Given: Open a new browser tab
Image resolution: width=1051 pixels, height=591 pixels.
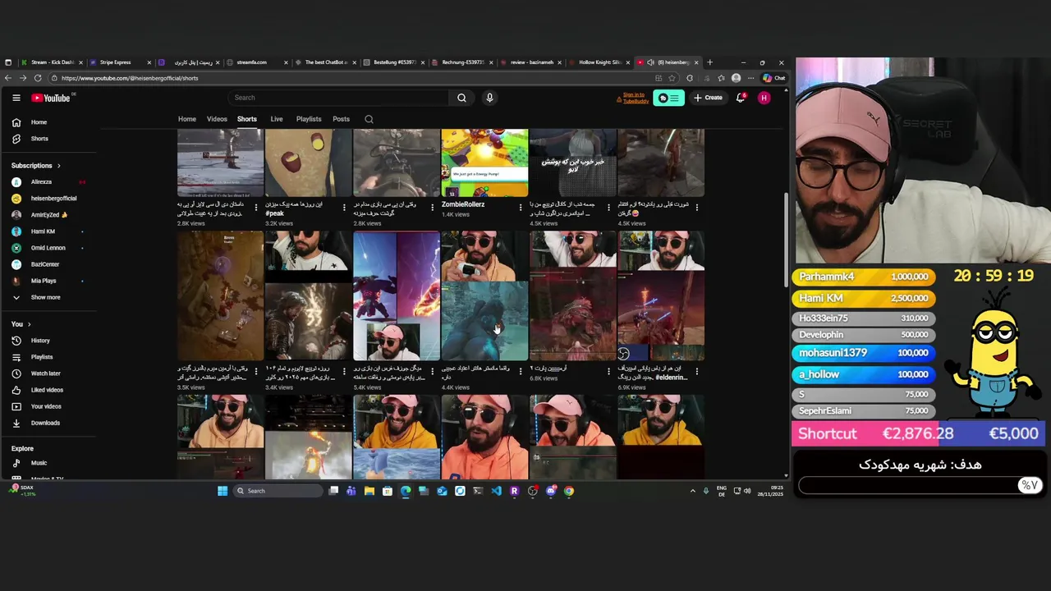Looking at the screenshot, I should [x=710, y=62].
